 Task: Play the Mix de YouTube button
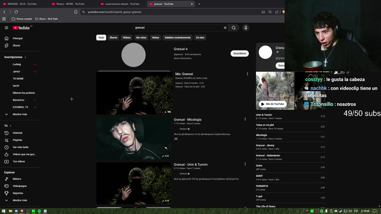coord(273,104)
